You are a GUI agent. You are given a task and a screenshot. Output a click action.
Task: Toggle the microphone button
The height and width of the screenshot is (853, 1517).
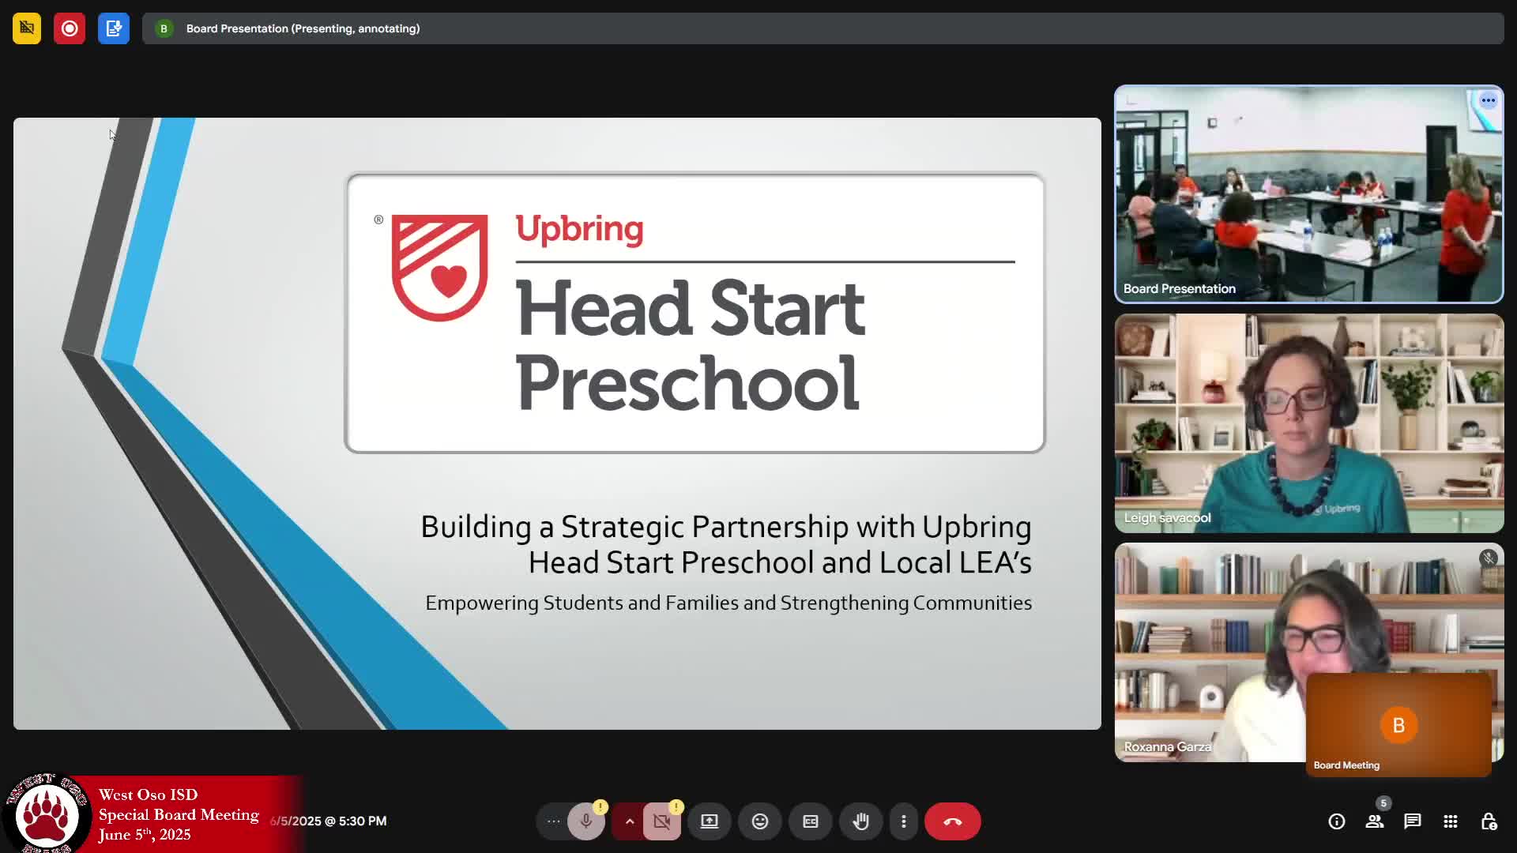point(585,821)
